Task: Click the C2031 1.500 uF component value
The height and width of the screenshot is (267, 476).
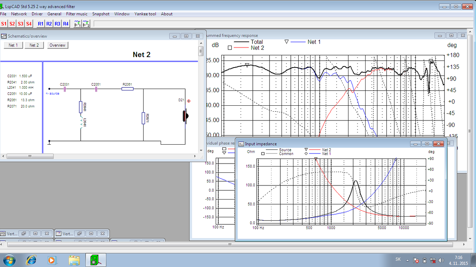Action: (20, 76)
